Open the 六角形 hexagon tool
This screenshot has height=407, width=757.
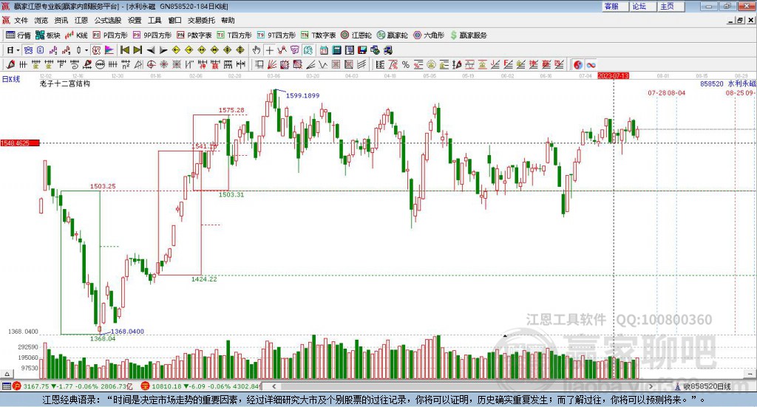(428, 35)
